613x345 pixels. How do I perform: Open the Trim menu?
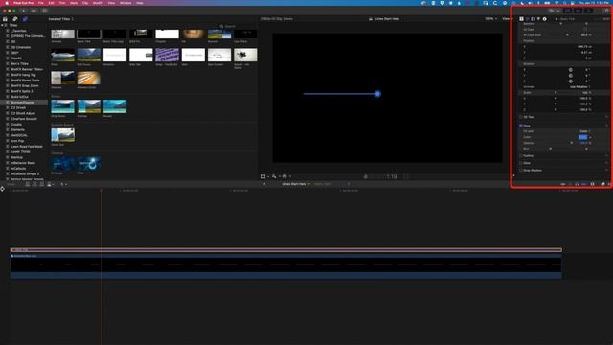pyautogui.click(x=62, y=3)
